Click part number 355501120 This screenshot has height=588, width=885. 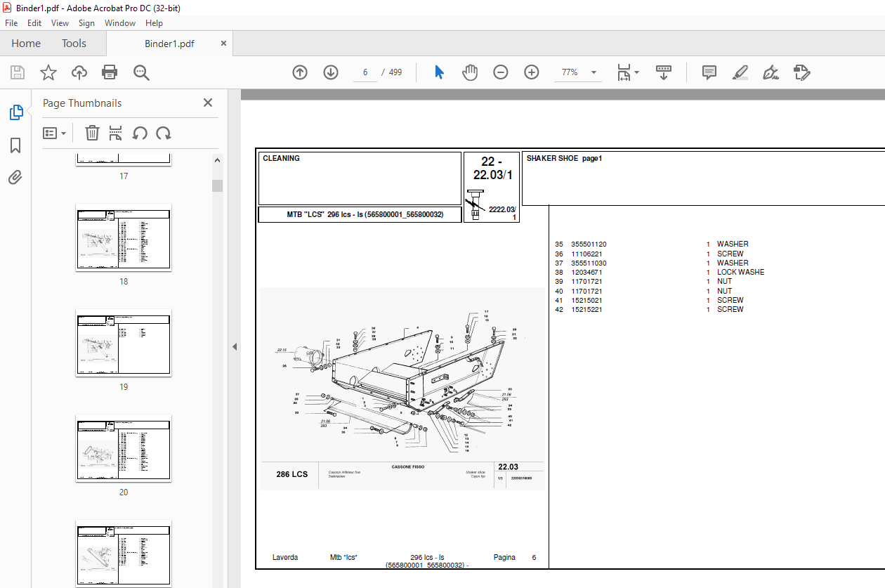(x=589, y=244)
